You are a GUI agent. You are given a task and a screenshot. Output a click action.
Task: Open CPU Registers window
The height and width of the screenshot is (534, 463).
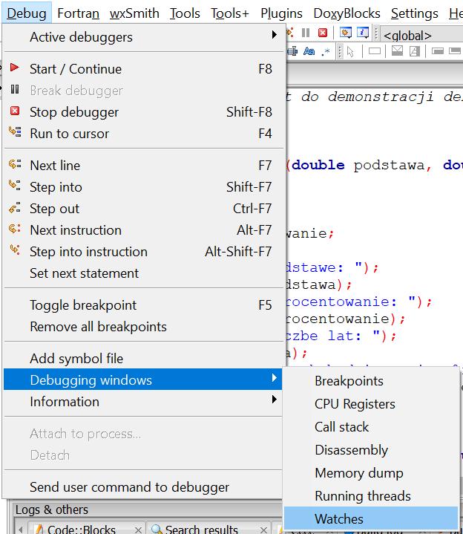(371, 404)
